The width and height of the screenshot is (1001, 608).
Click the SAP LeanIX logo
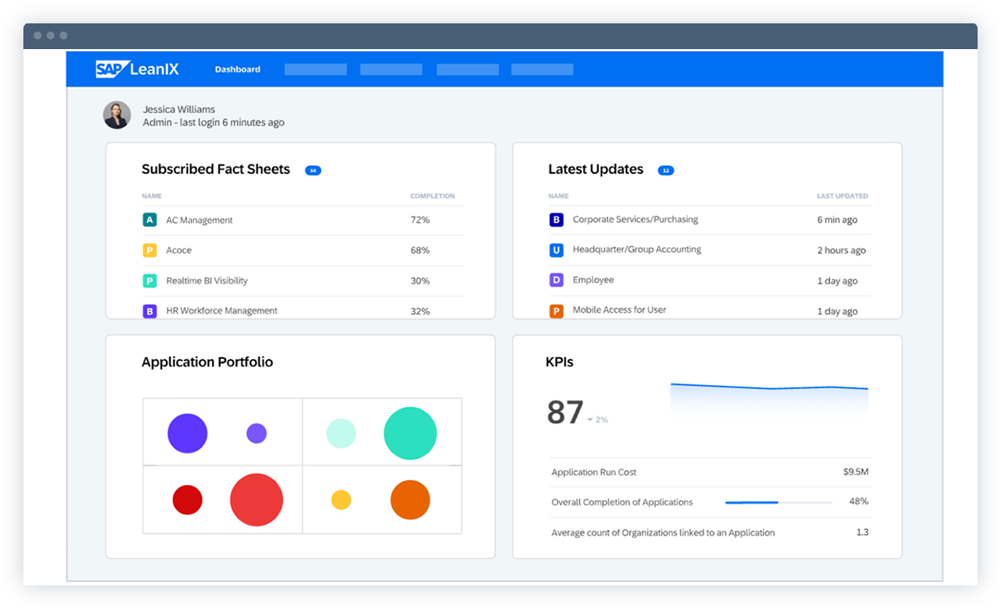click(137, 69)
